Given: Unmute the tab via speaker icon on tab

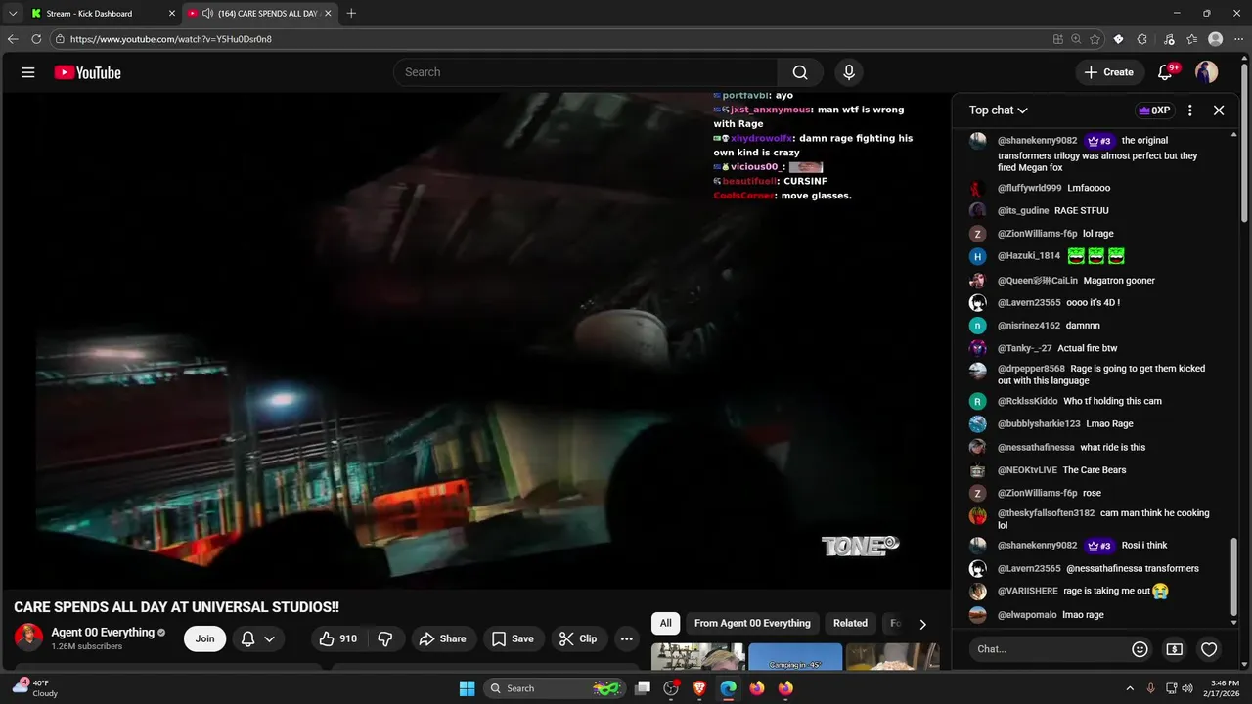Looking at the screenshot, I should [207, 14].
